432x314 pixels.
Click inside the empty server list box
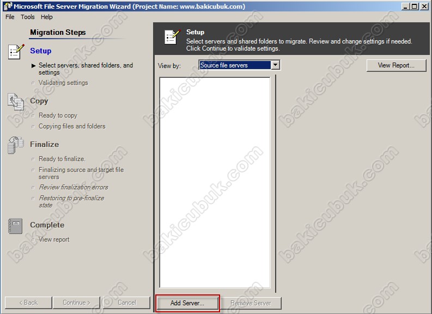215,183
